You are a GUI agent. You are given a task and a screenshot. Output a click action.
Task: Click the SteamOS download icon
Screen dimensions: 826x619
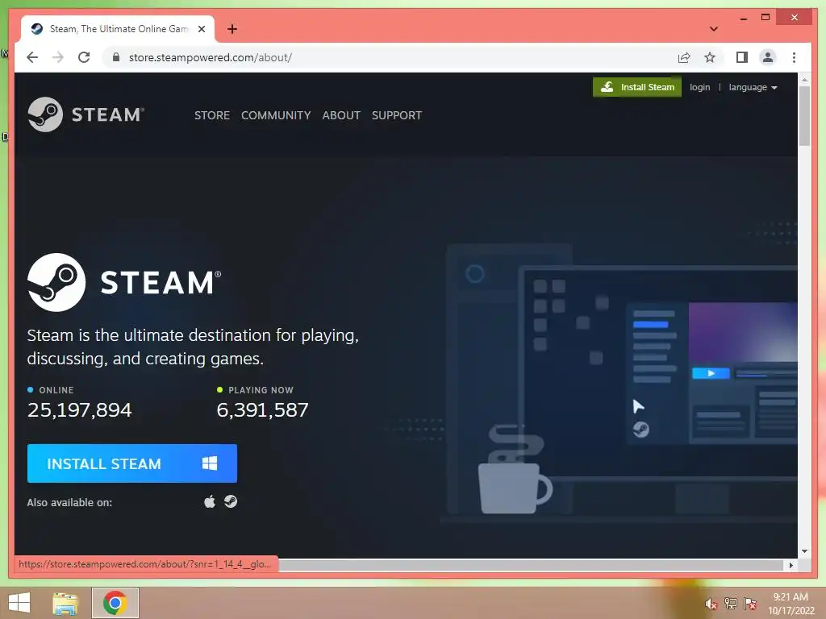tap(231, 501)
